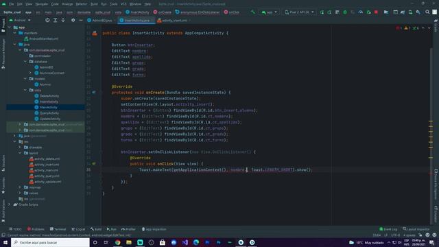
Task: Open activity_delete.xml from the tree
Action: [x=45, y=158]
